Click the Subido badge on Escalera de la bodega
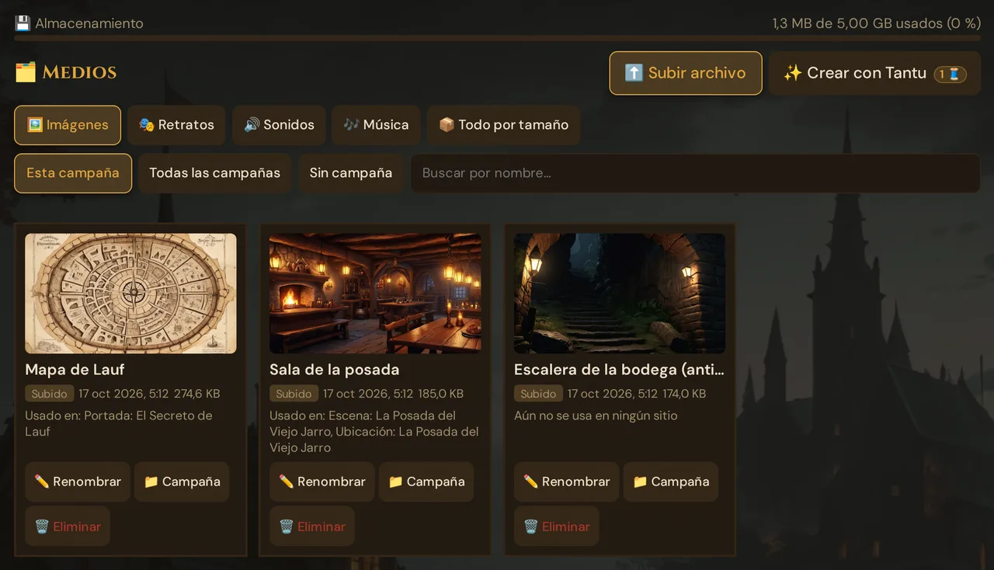Viewport: 994px width, 570px height. click(539, 394)
